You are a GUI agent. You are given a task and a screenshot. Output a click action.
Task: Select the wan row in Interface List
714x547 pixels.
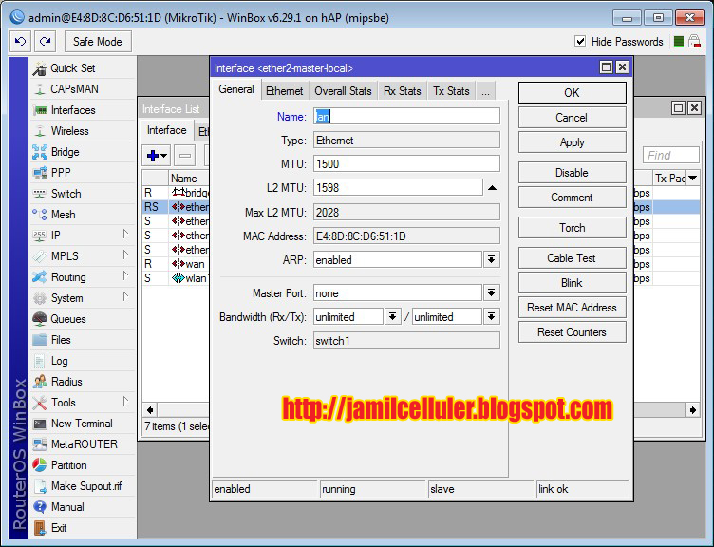click(x=176, y=264)
